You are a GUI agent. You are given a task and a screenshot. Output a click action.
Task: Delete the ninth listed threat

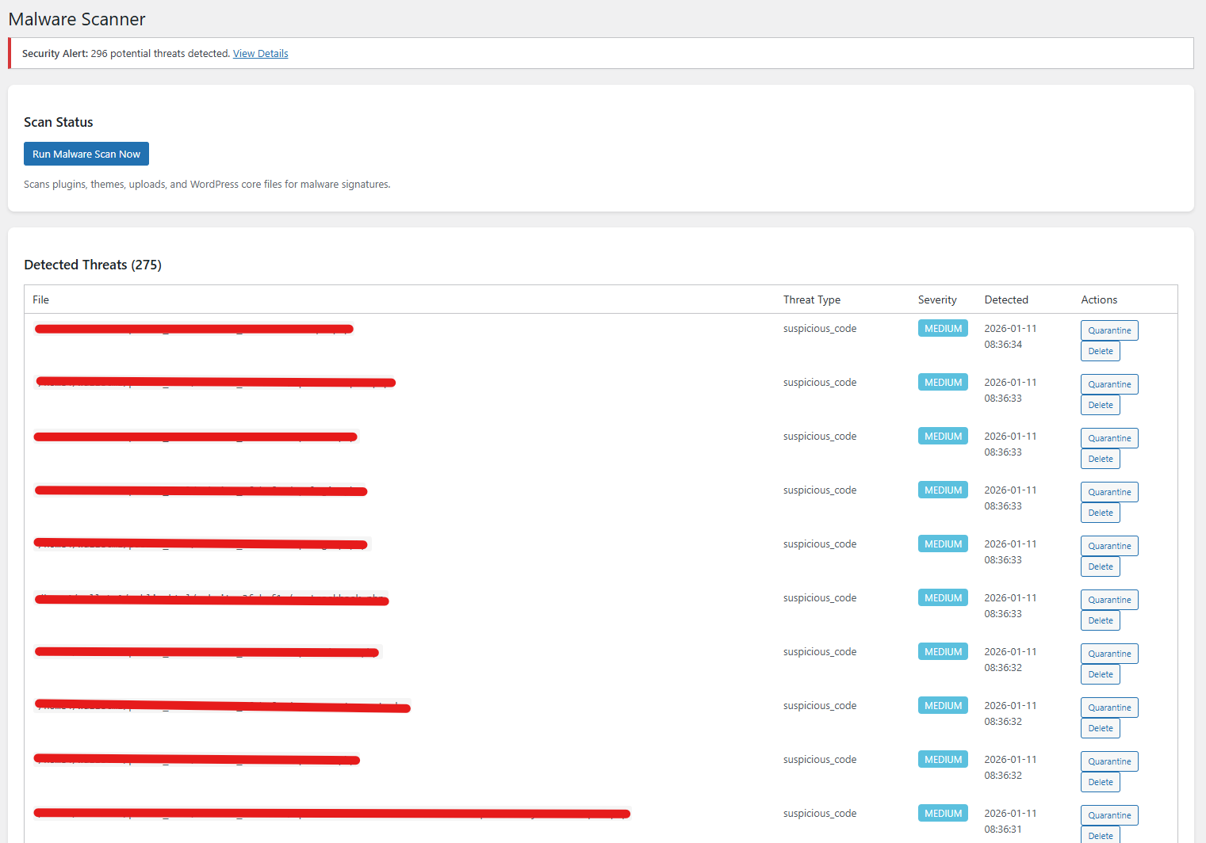click(x=1100, y=781)
